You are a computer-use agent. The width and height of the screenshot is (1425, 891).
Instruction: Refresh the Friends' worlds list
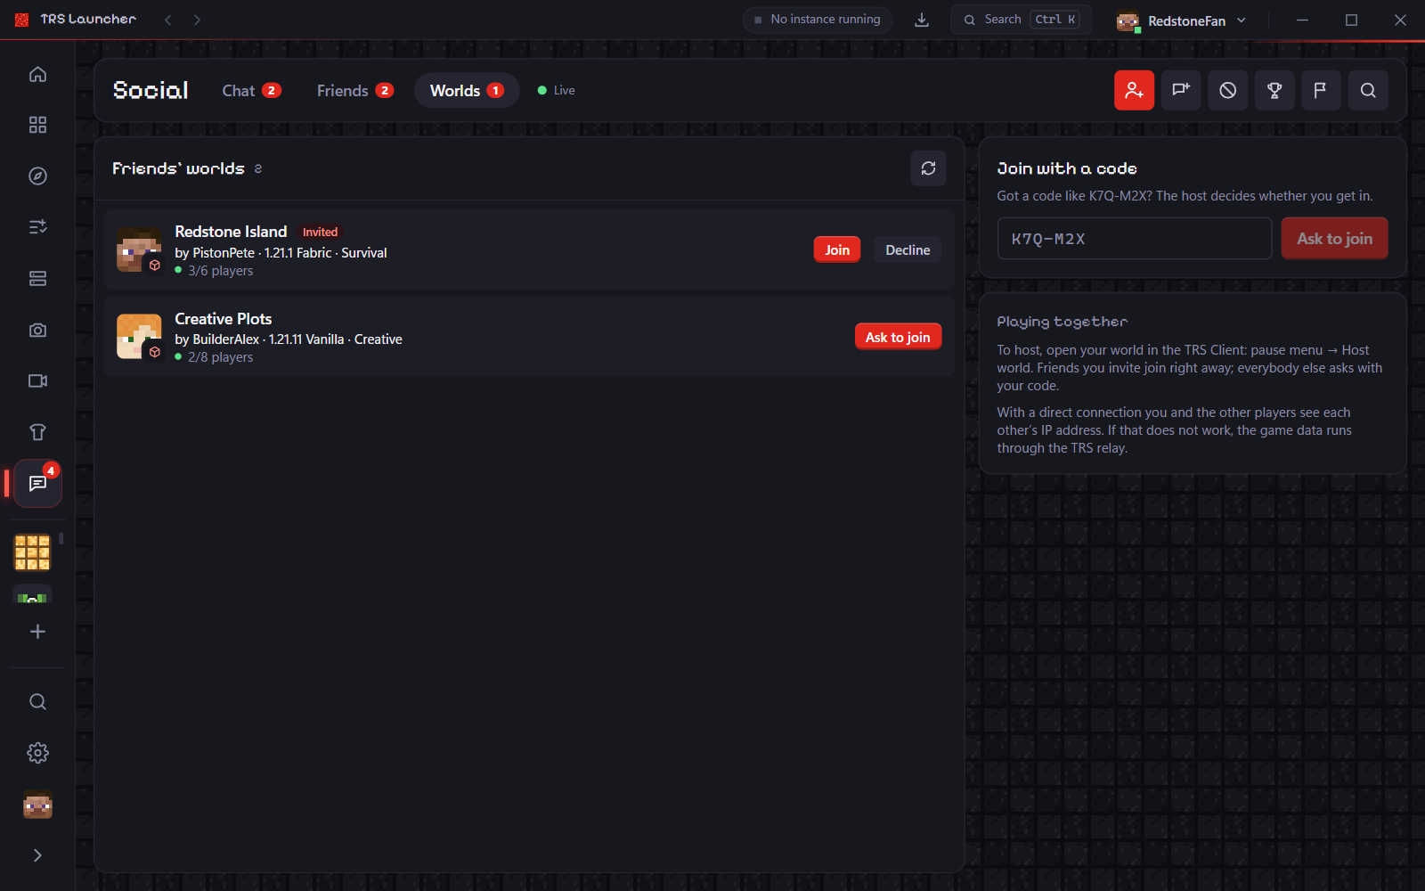(928, 168)
